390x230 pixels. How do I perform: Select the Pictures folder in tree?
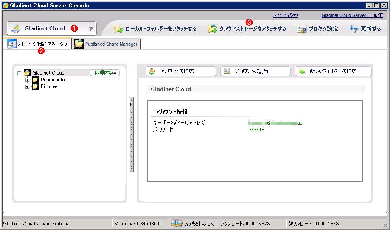click(50, 86)
